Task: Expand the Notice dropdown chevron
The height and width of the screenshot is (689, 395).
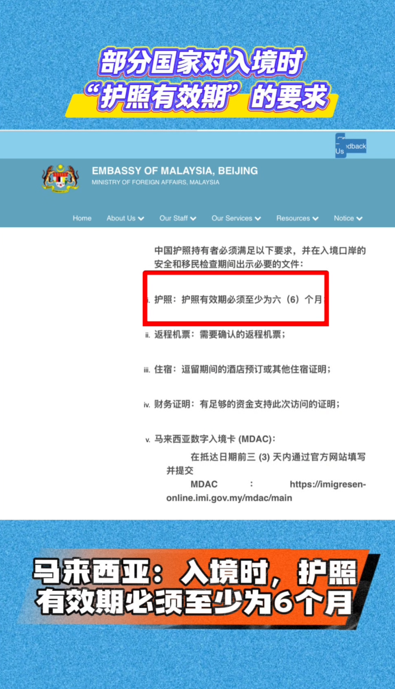Action: (359, 219)
